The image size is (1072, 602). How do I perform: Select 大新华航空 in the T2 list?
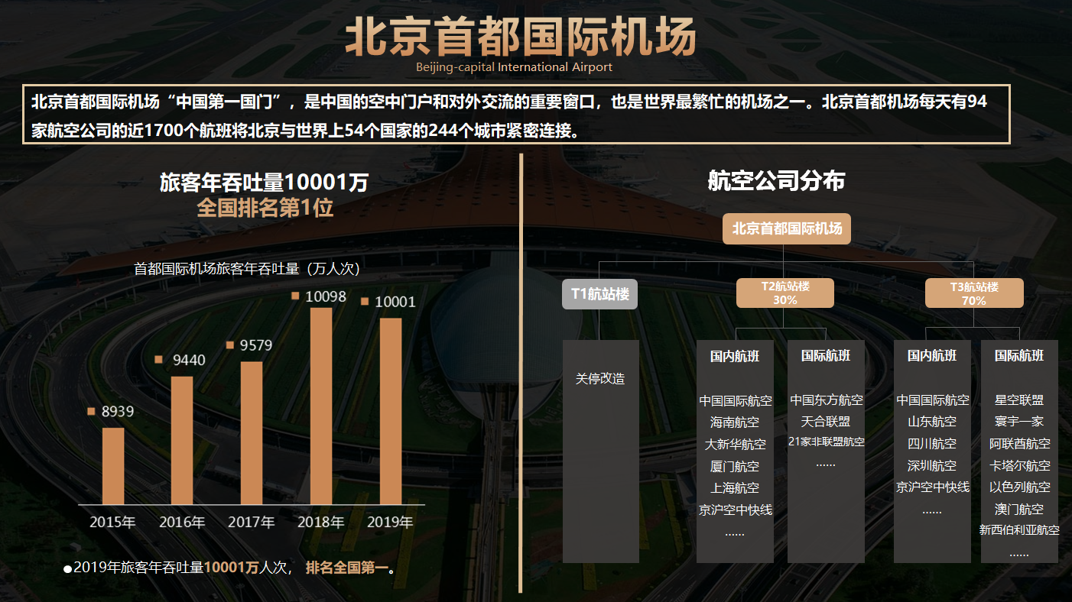click(735, 444)
